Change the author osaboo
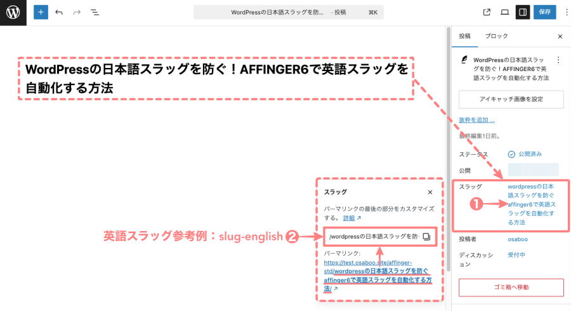Viewport: 571px width, 311px height. (518, 239)
